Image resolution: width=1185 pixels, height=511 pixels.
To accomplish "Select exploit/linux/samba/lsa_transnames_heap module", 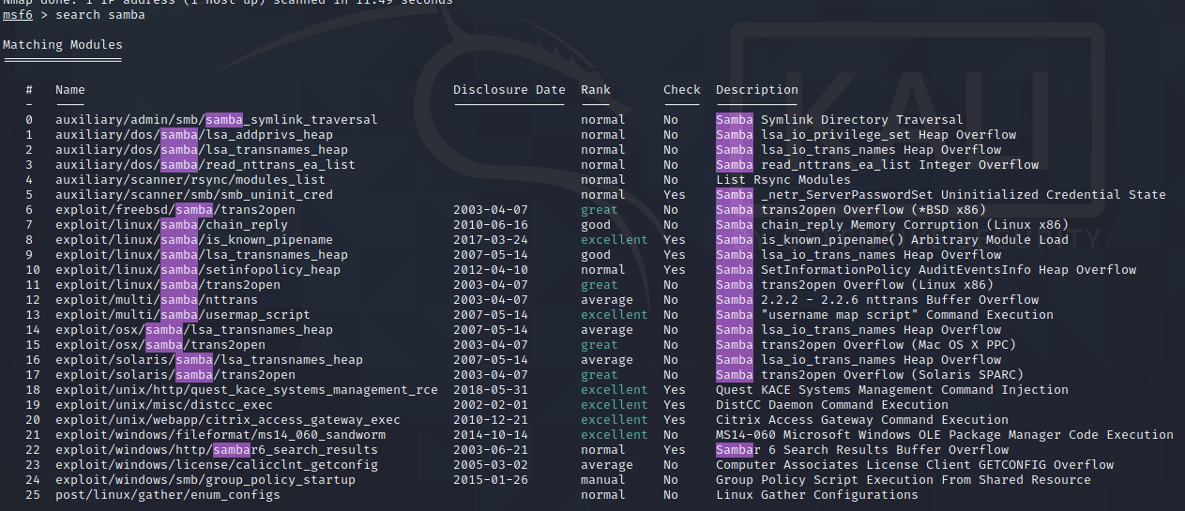I will tap(202, 255).
